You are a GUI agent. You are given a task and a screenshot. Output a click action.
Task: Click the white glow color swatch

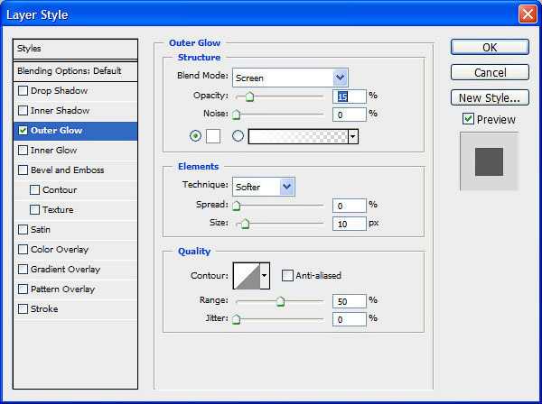pos(213,136)
